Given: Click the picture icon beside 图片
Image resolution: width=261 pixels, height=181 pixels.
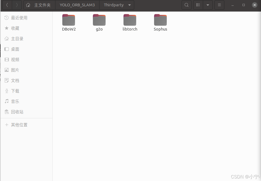Looking at the screenshot, I should click(x=7, y=70).
